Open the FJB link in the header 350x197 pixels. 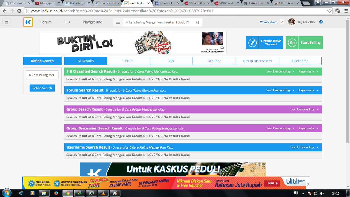pos(67,22)
